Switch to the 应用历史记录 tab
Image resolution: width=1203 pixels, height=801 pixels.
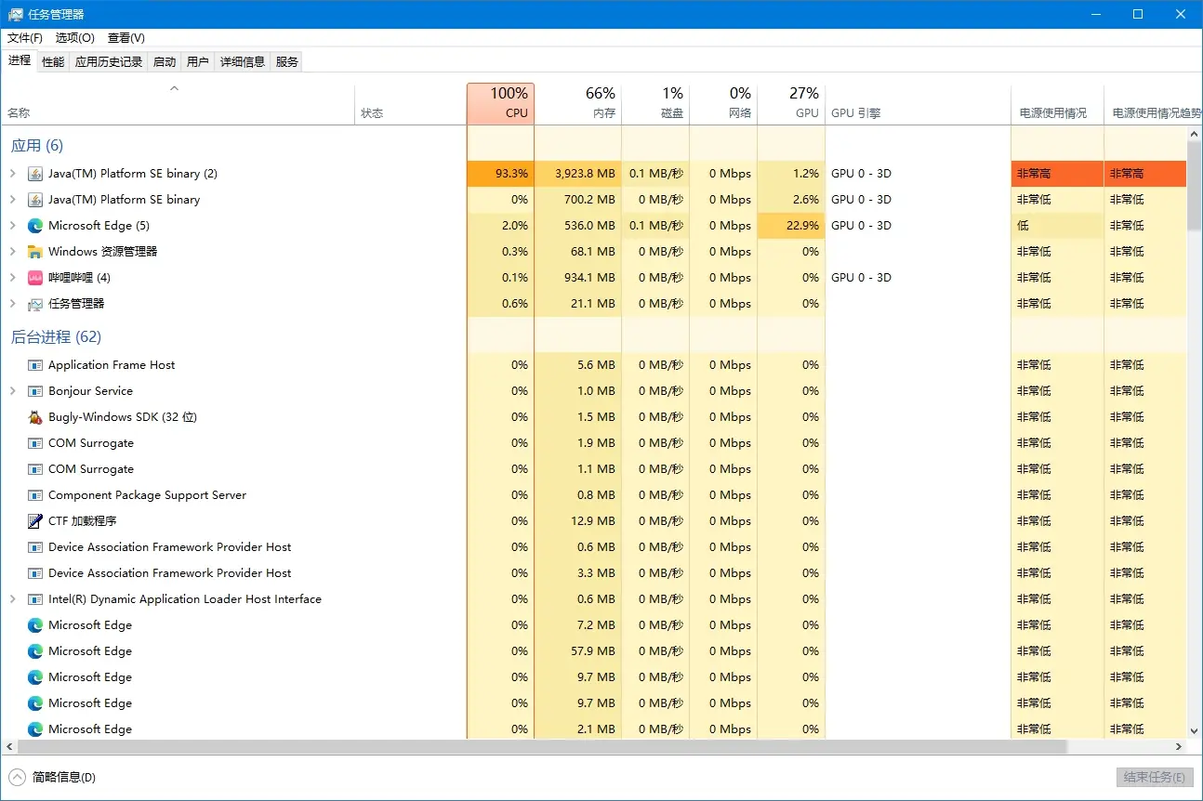point(109,62)
